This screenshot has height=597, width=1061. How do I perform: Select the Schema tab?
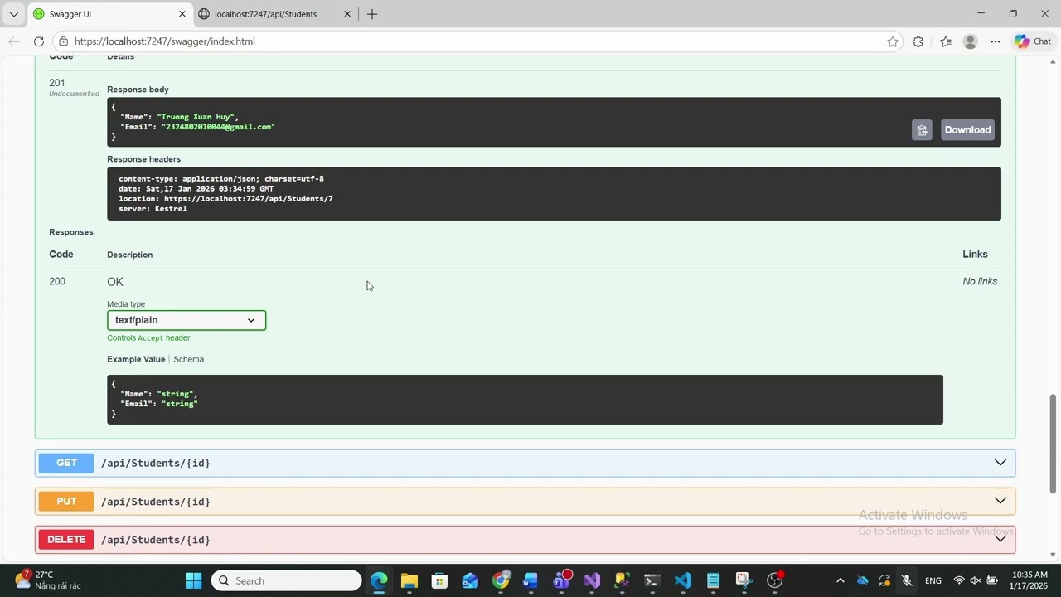[x=189, y=359]
